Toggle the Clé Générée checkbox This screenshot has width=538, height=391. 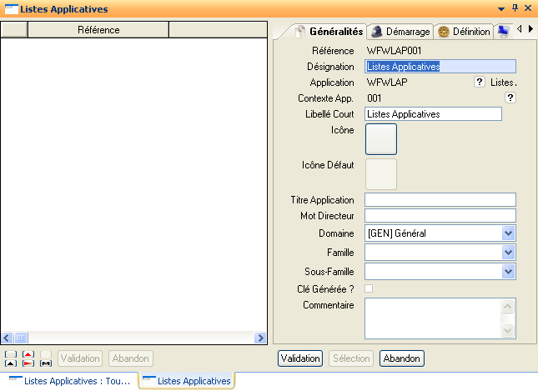pos(369,288)
